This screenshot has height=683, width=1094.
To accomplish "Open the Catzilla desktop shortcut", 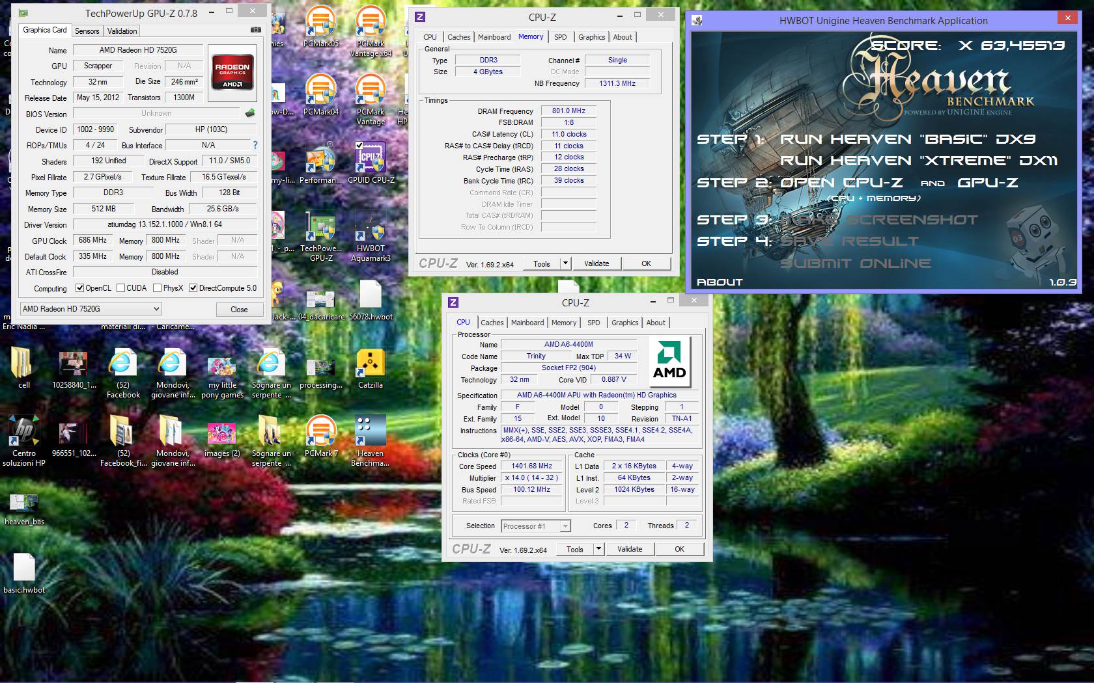I will pos(371,369).
